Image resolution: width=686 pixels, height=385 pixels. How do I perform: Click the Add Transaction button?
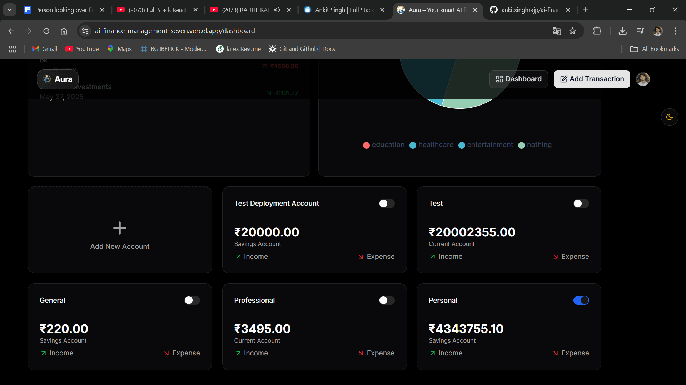click(x=592, y=79)
